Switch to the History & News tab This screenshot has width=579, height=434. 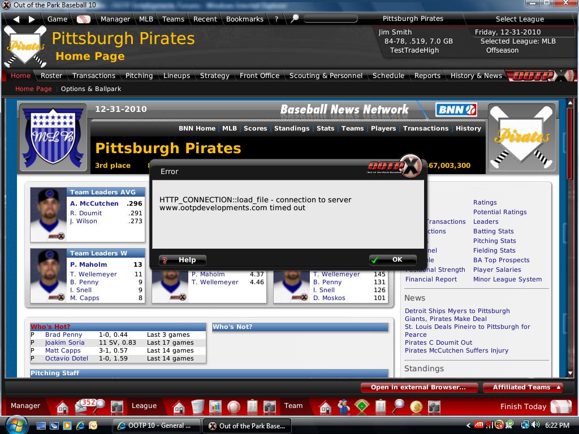point(476,76)
